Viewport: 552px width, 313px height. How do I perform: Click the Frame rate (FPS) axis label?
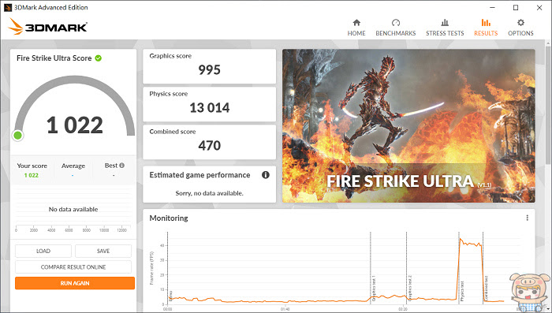151,268
